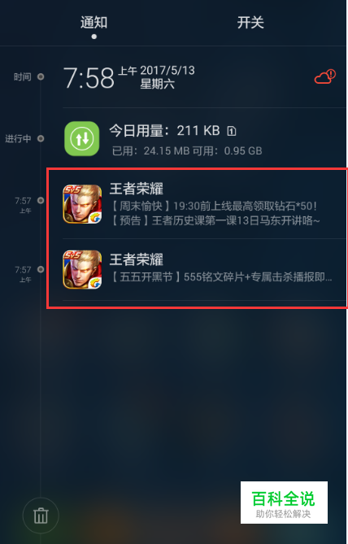348x544 pixels.
Task: Tap the 百科全说 watermark logo
Action: click(x=284, y=503)
